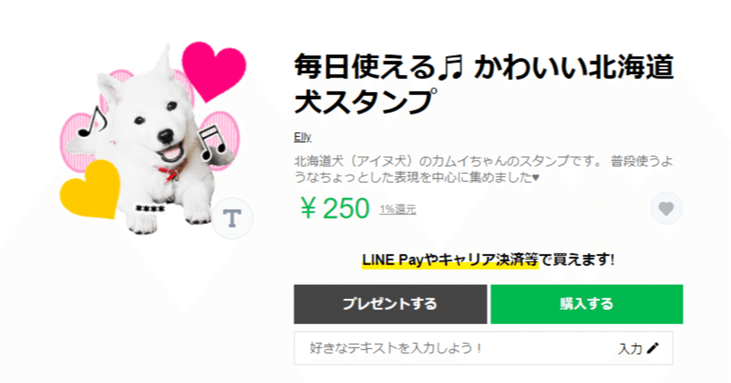Open creator Elly's page link
Viewport: 731px width, 383px height.
[302, 137]
